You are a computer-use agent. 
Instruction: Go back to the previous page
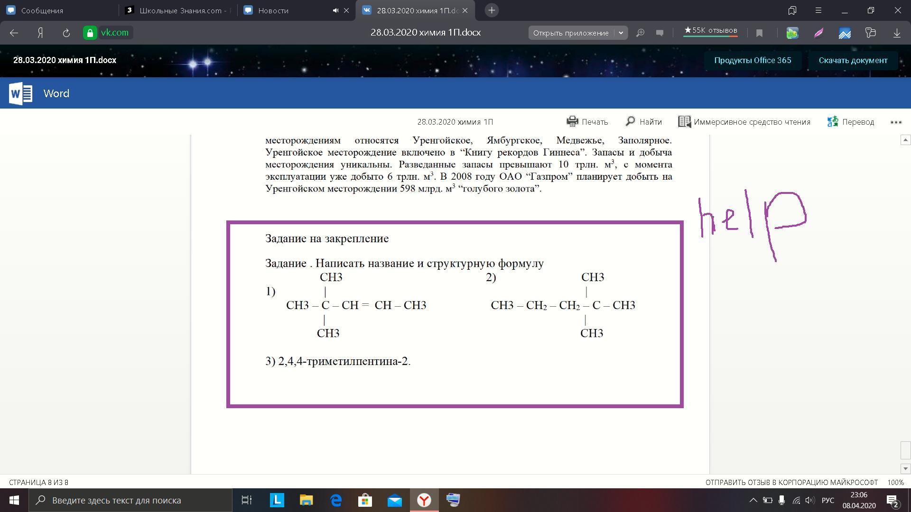coord(14,33)
